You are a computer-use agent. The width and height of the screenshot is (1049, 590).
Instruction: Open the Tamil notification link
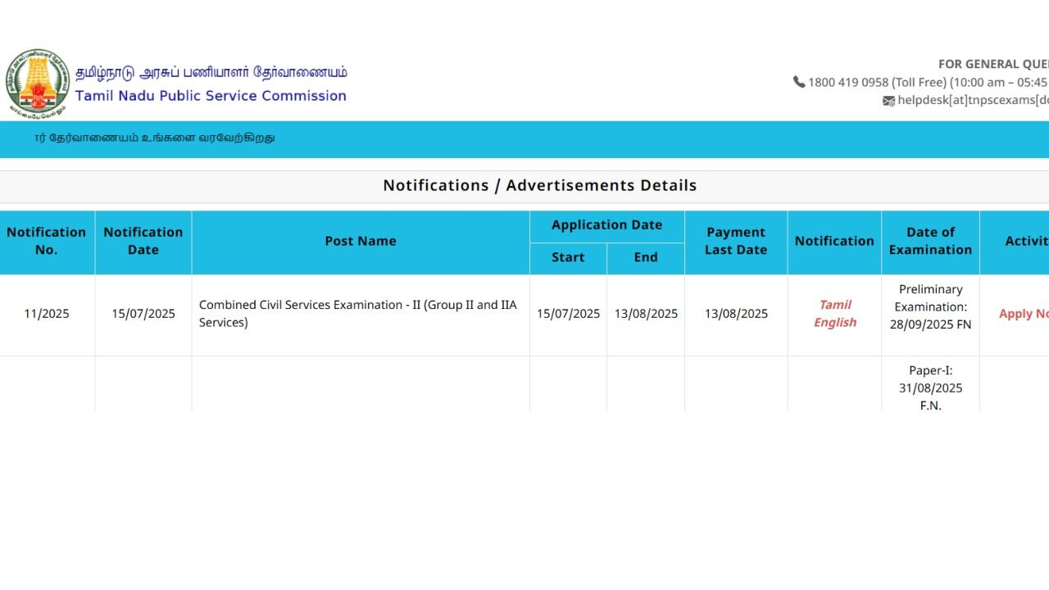834,305
